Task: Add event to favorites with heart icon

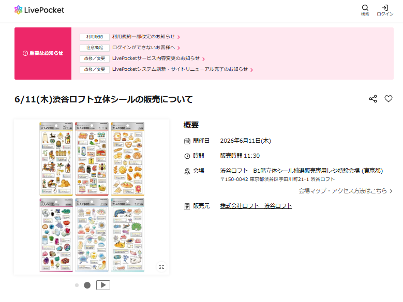Action: pos(389,99)
